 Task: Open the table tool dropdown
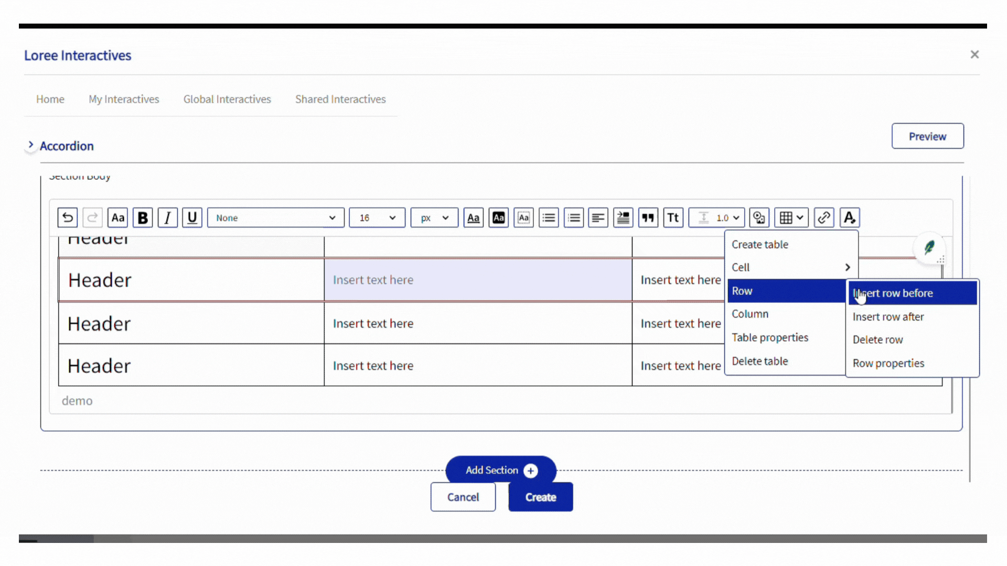coord(791,217)
